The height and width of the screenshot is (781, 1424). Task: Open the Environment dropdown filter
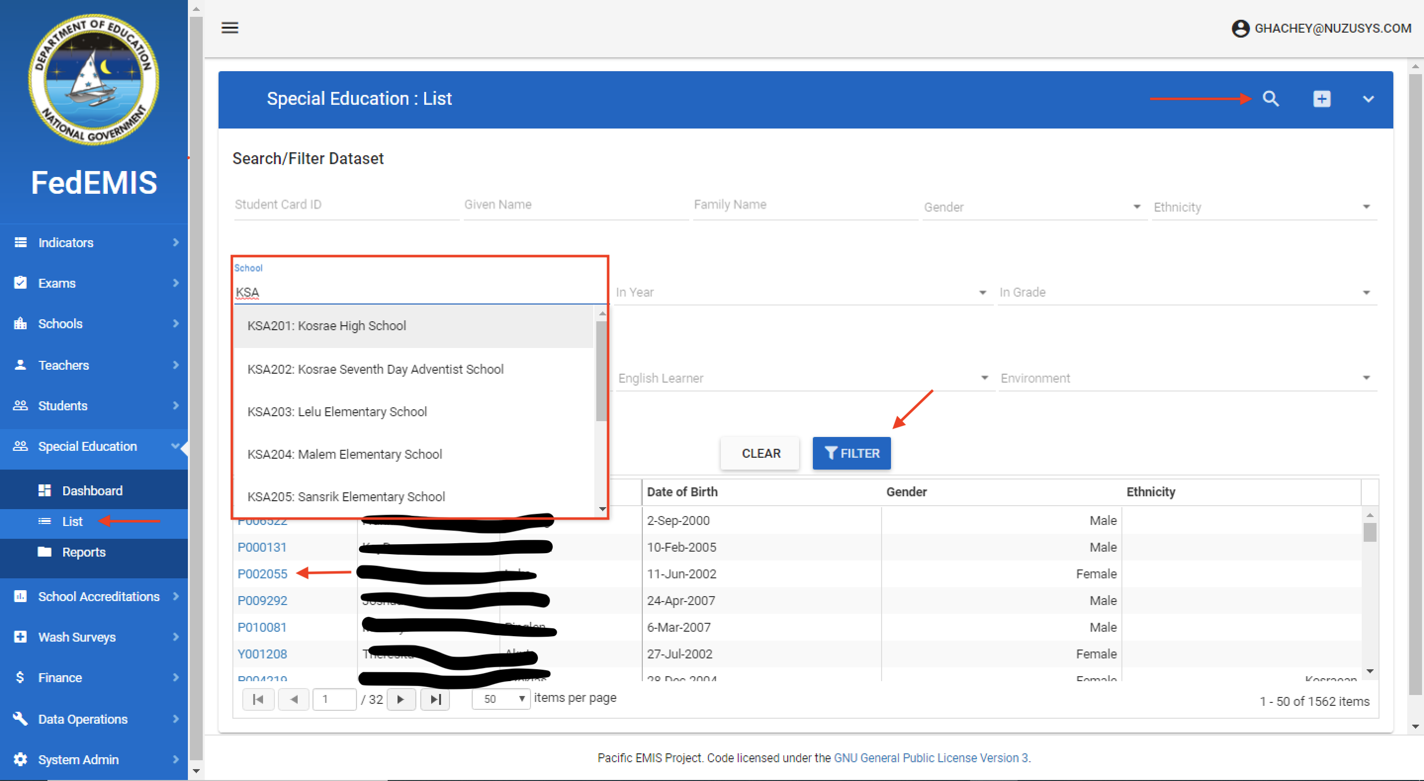pos(1186,378)
